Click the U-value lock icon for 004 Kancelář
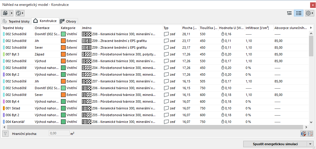 pos(223,122)
